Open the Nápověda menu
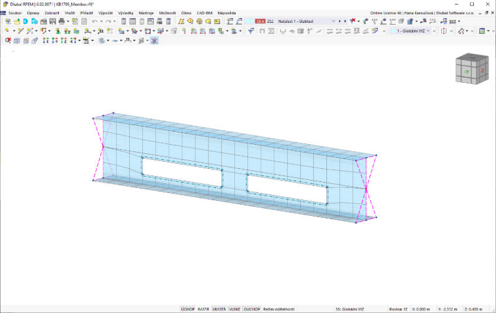 [x=226, y=13]
